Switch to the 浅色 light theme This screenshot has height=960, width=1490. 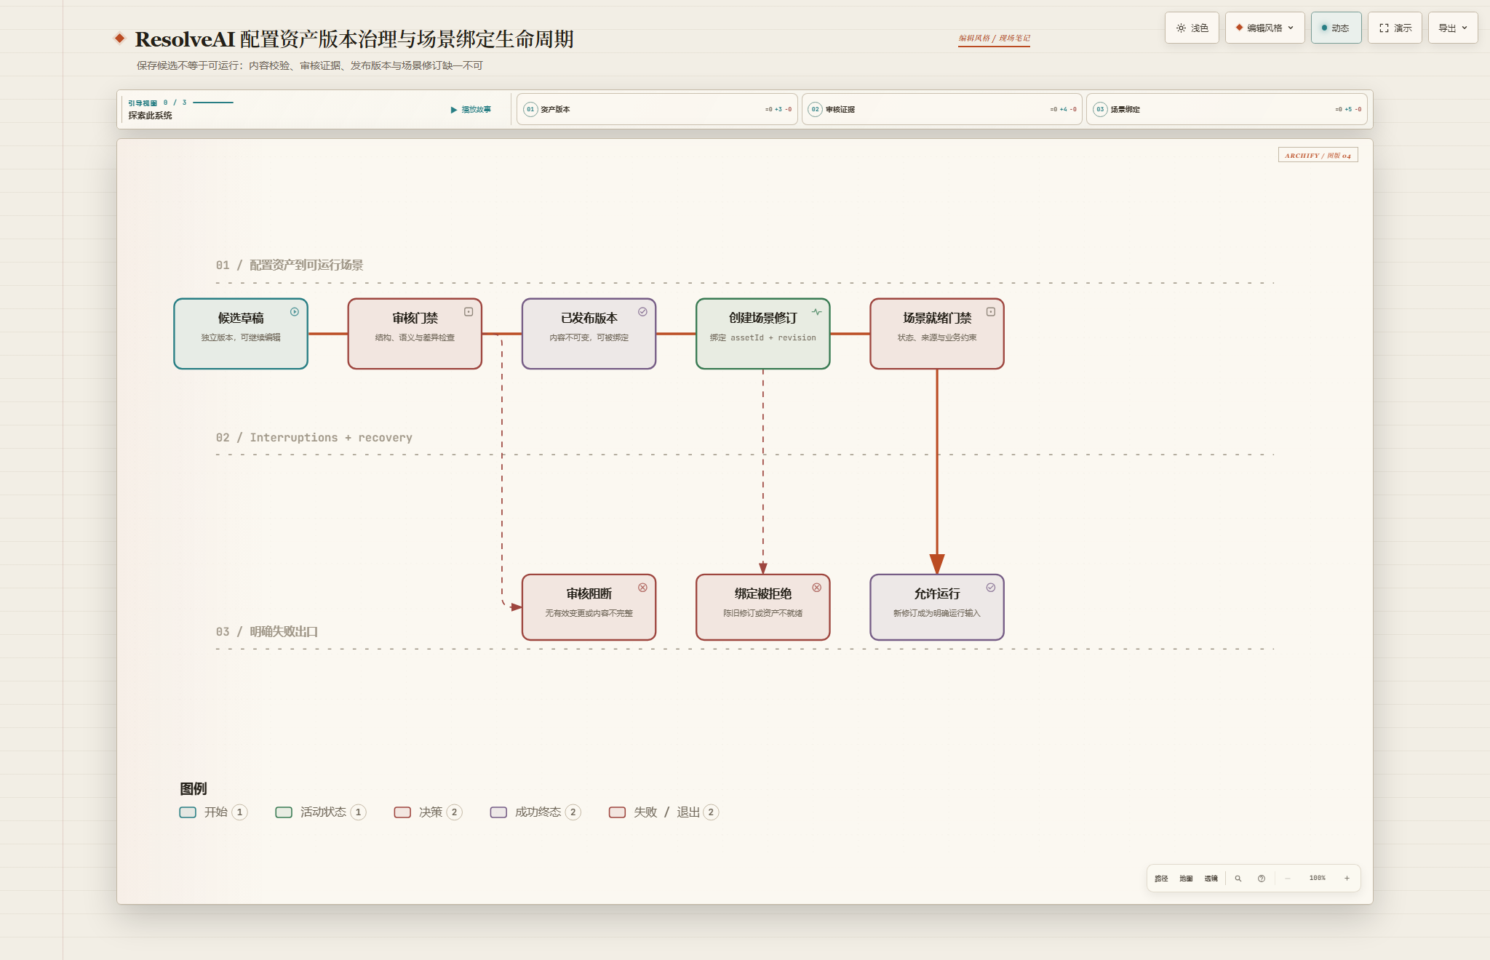coord(1192,28)
